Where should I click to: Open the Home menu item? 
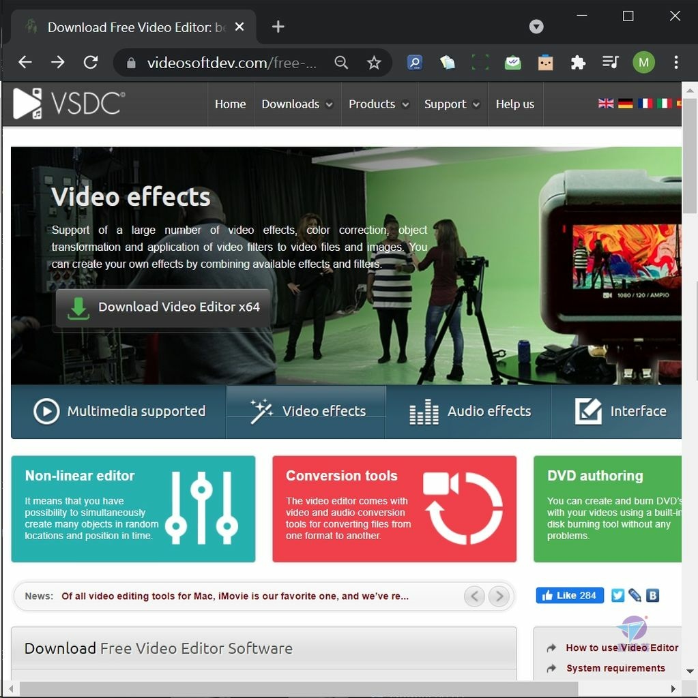[231, 104]
